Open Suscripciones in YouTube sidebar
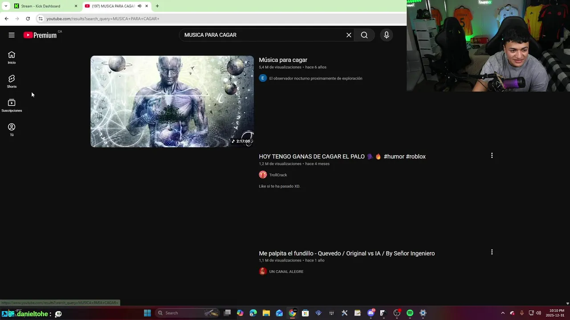This screenshot has width=570, height=320. 12,105
